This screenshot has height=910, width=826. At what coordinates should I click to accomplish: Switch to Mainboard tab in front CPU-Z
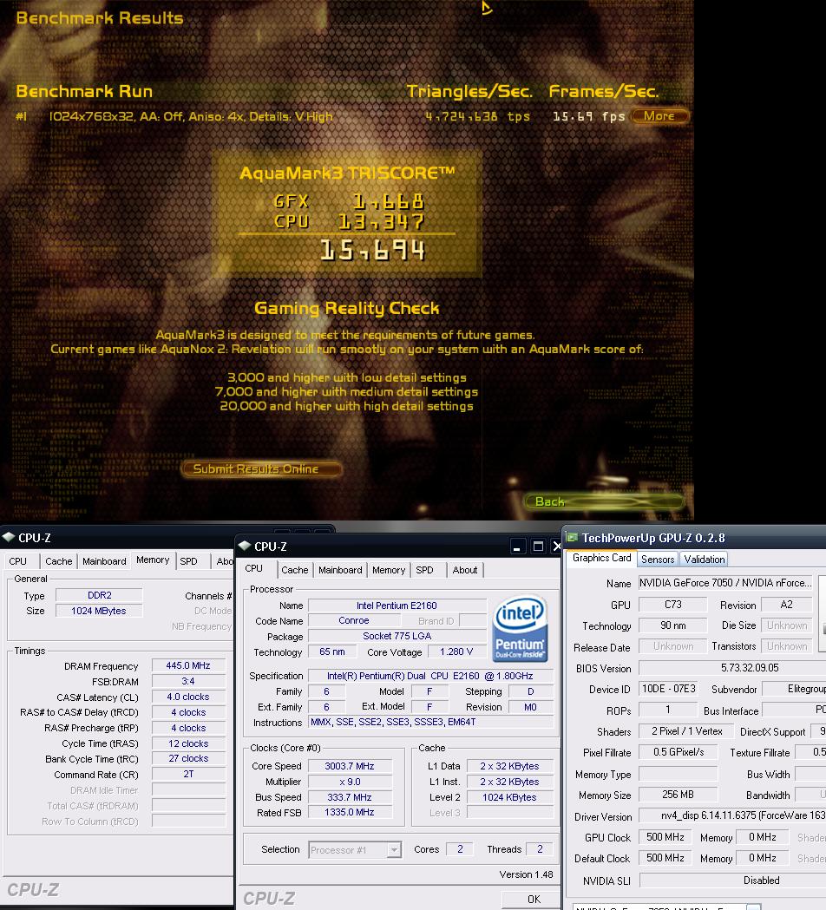pos(340,570)
